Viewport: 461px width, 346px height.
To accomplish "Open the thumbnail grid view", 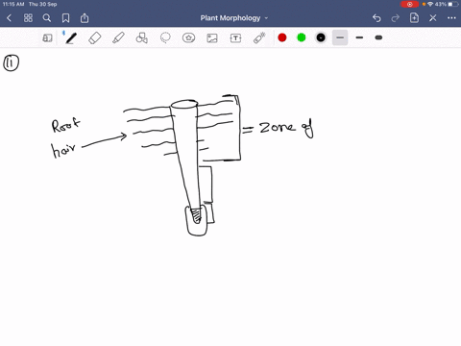I will (x=28, y=18).
